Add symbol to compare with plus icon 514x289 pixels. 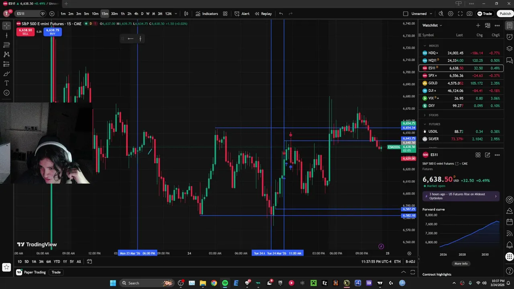coord(52,14)
